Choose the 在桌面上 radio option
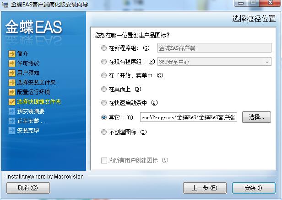Screen dimensions: 282x200 pos(104,89)
